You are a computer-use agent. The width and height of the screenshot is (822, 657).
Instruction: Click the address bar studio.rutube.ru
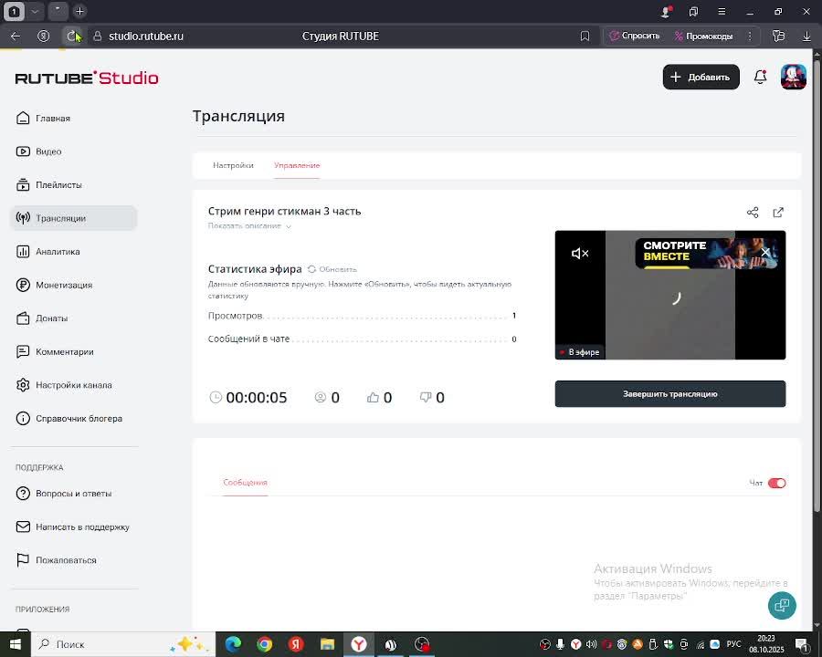pos(146,36)
